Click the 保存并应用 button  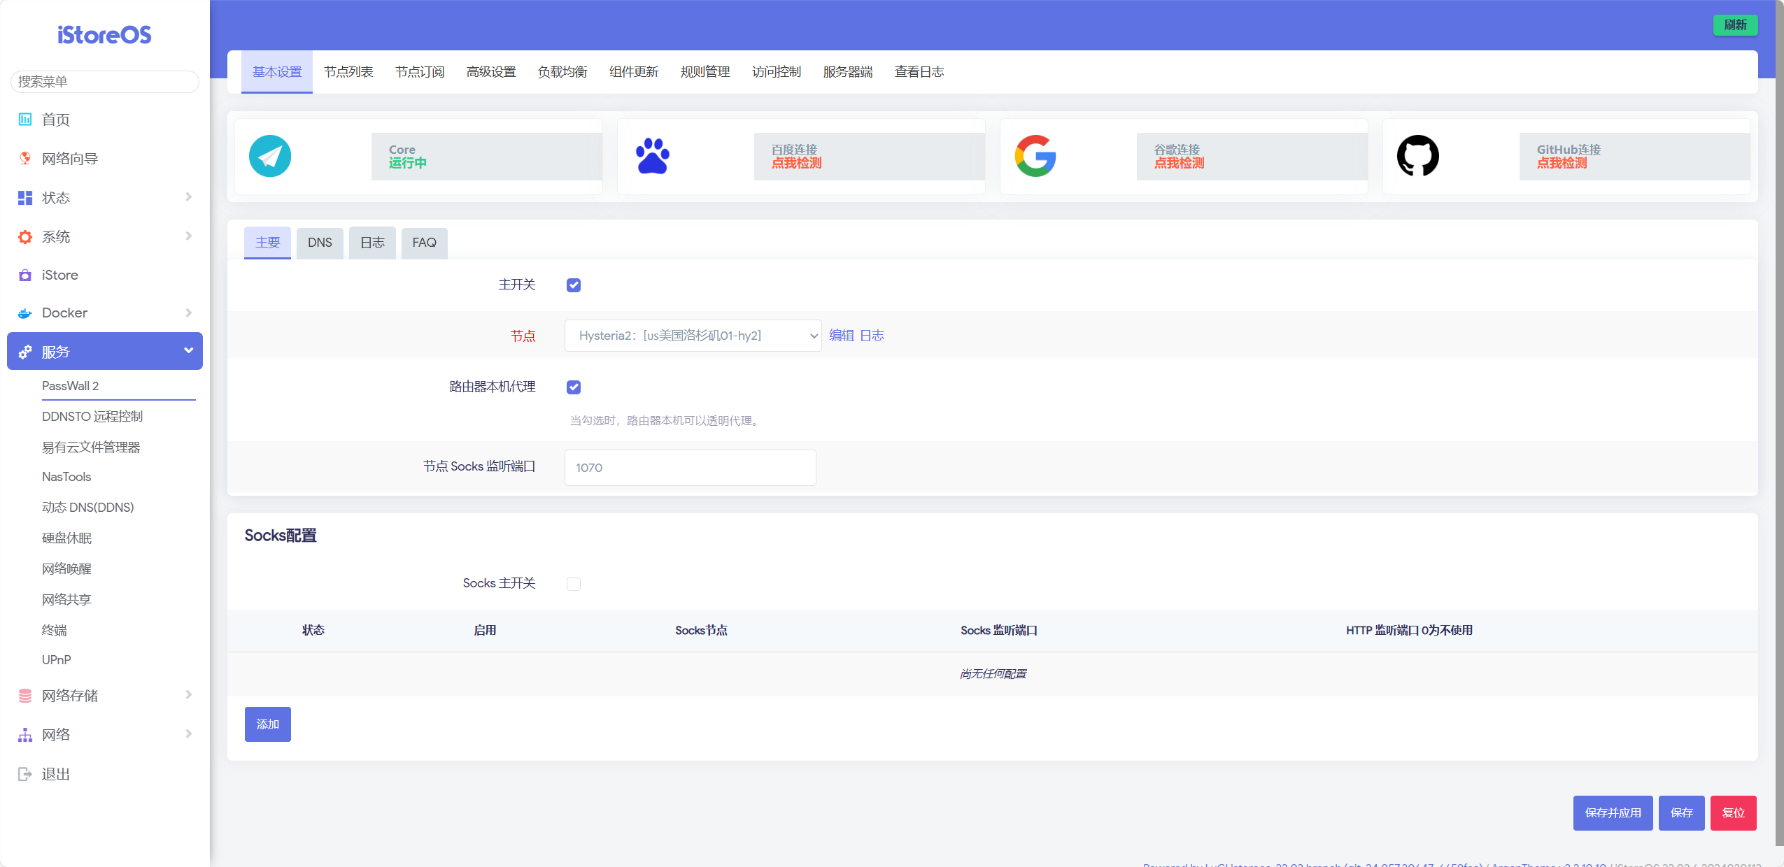pyautogui.click(x=1613, y=813)
